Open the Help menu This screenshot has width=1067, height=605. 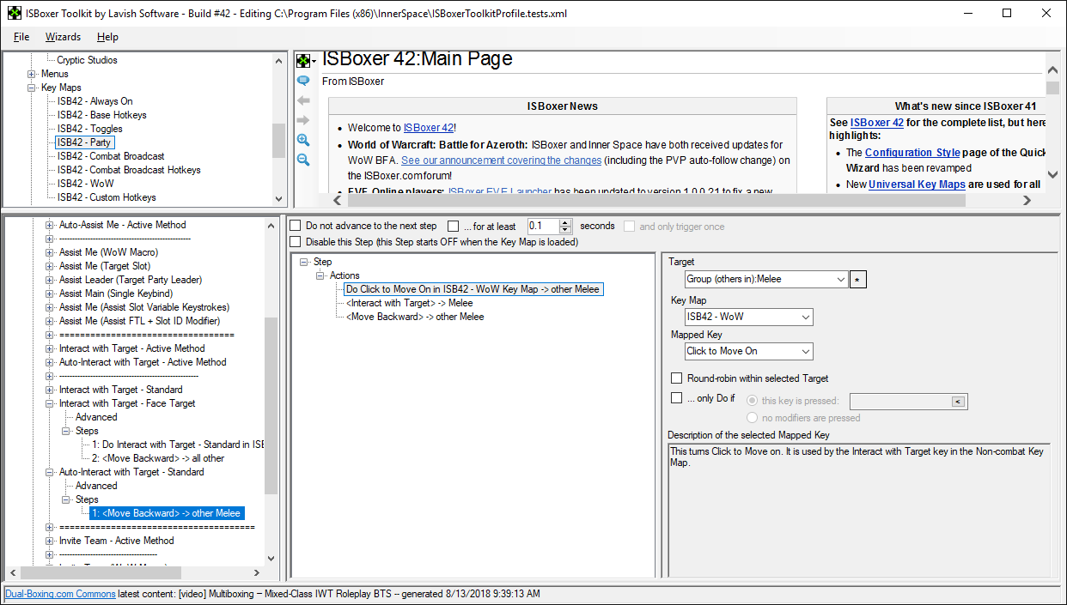107,37
